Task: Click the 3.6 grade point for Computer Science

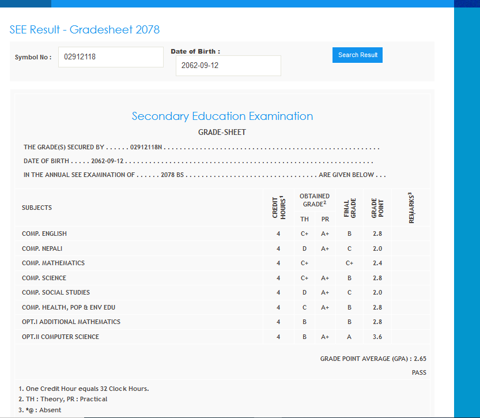Action: pyautogui.click(x=377, y=337)
